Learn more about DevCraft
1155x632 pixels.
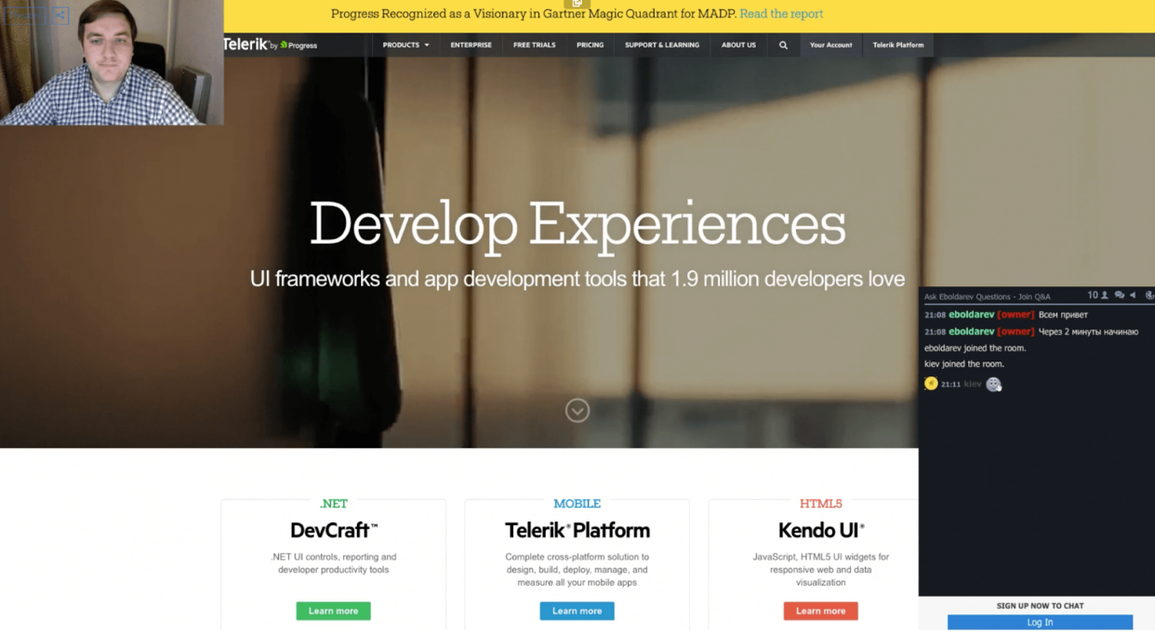pos(333,611)
